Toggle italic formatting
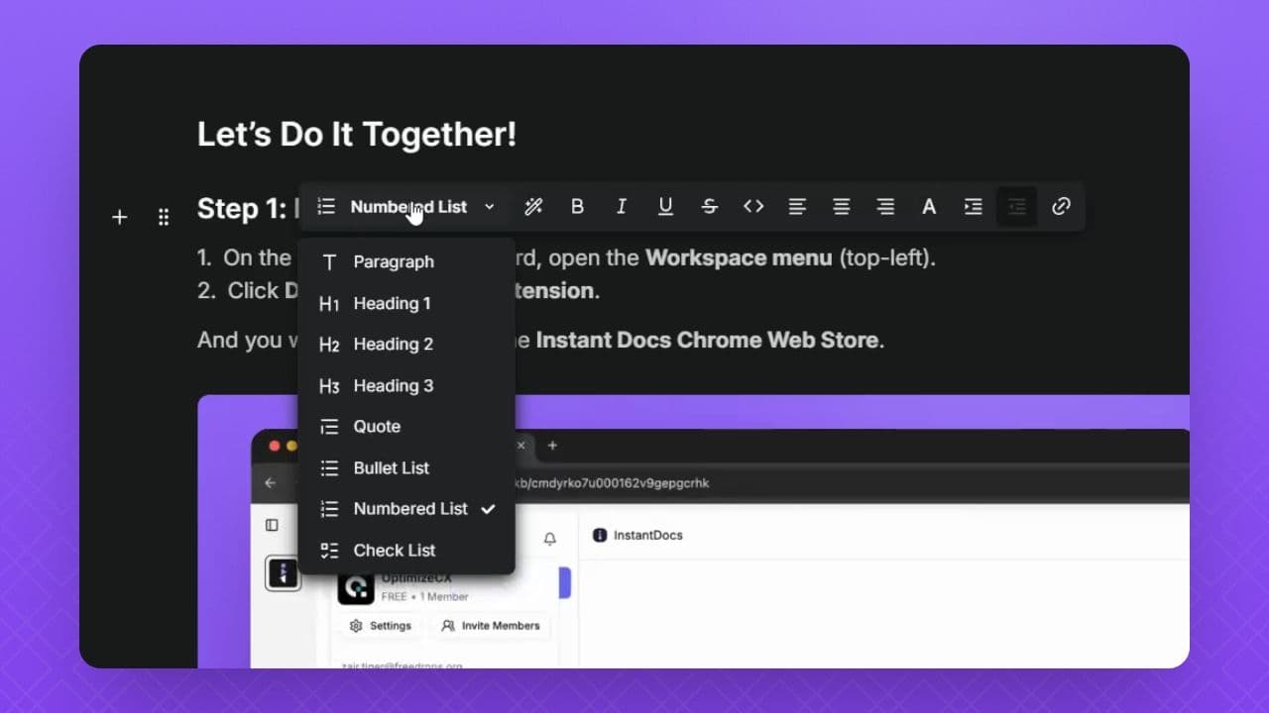 coord(621,206)
